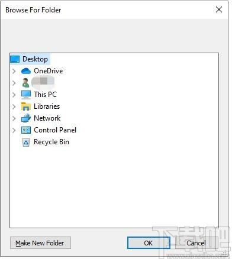This screenshot has height=259, width=232.
Task: Click the blue Desktop icon
Action: point(15,59)
